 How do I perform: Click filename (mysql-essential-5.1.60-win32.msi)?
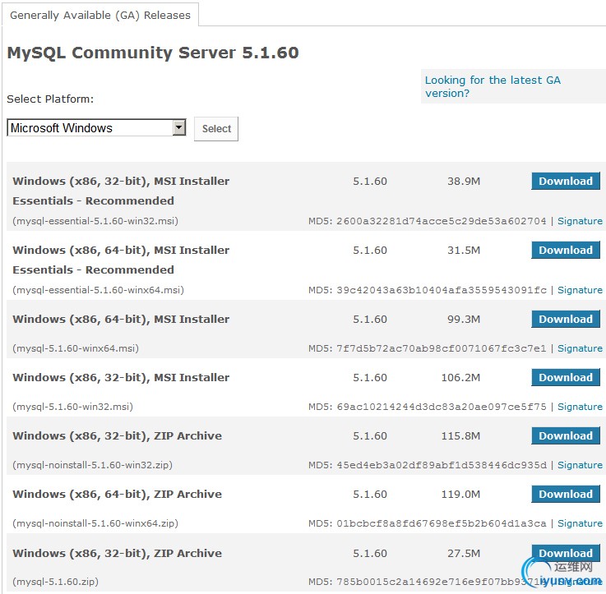tap(95, 221)
